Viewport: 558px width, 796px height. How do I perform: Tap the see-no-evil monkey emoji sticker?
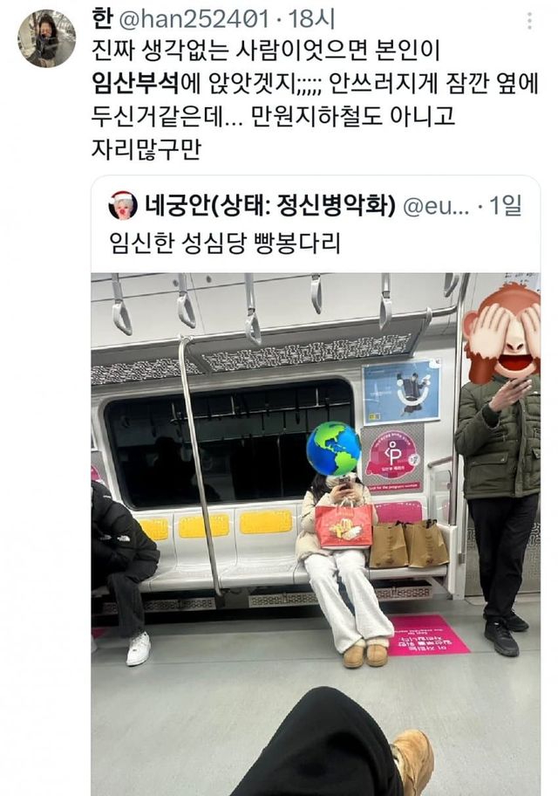[503, 333]
